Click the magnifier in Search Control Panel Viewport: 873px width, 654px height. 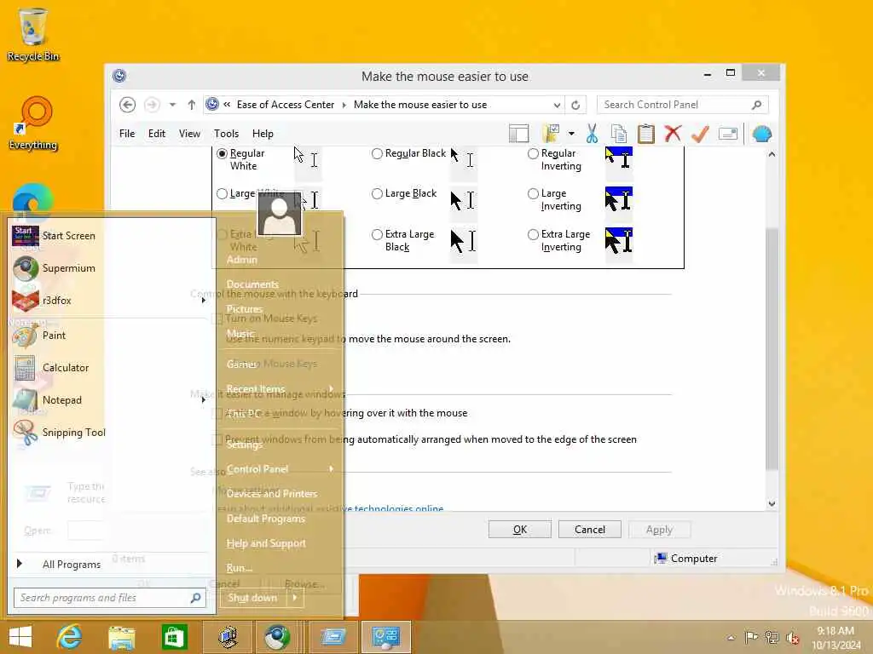coord(757,105)
